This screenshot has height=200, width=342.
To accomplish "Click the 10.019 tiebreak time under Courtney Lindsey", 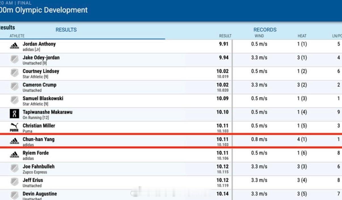I will click(223, 77).
